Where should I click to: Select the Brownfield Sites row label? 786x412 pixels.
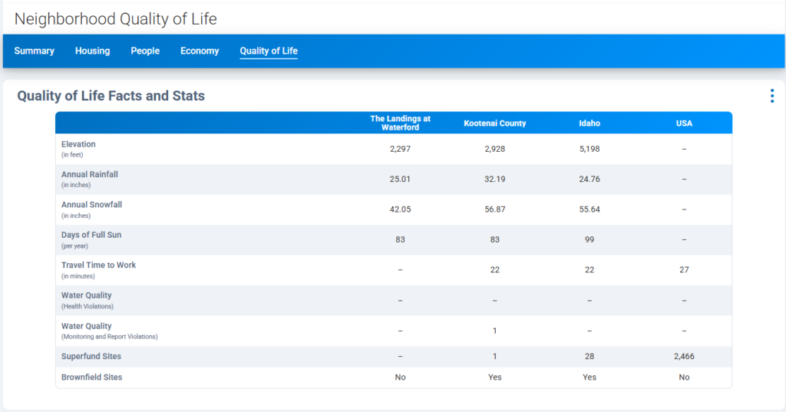click(91, 377)
